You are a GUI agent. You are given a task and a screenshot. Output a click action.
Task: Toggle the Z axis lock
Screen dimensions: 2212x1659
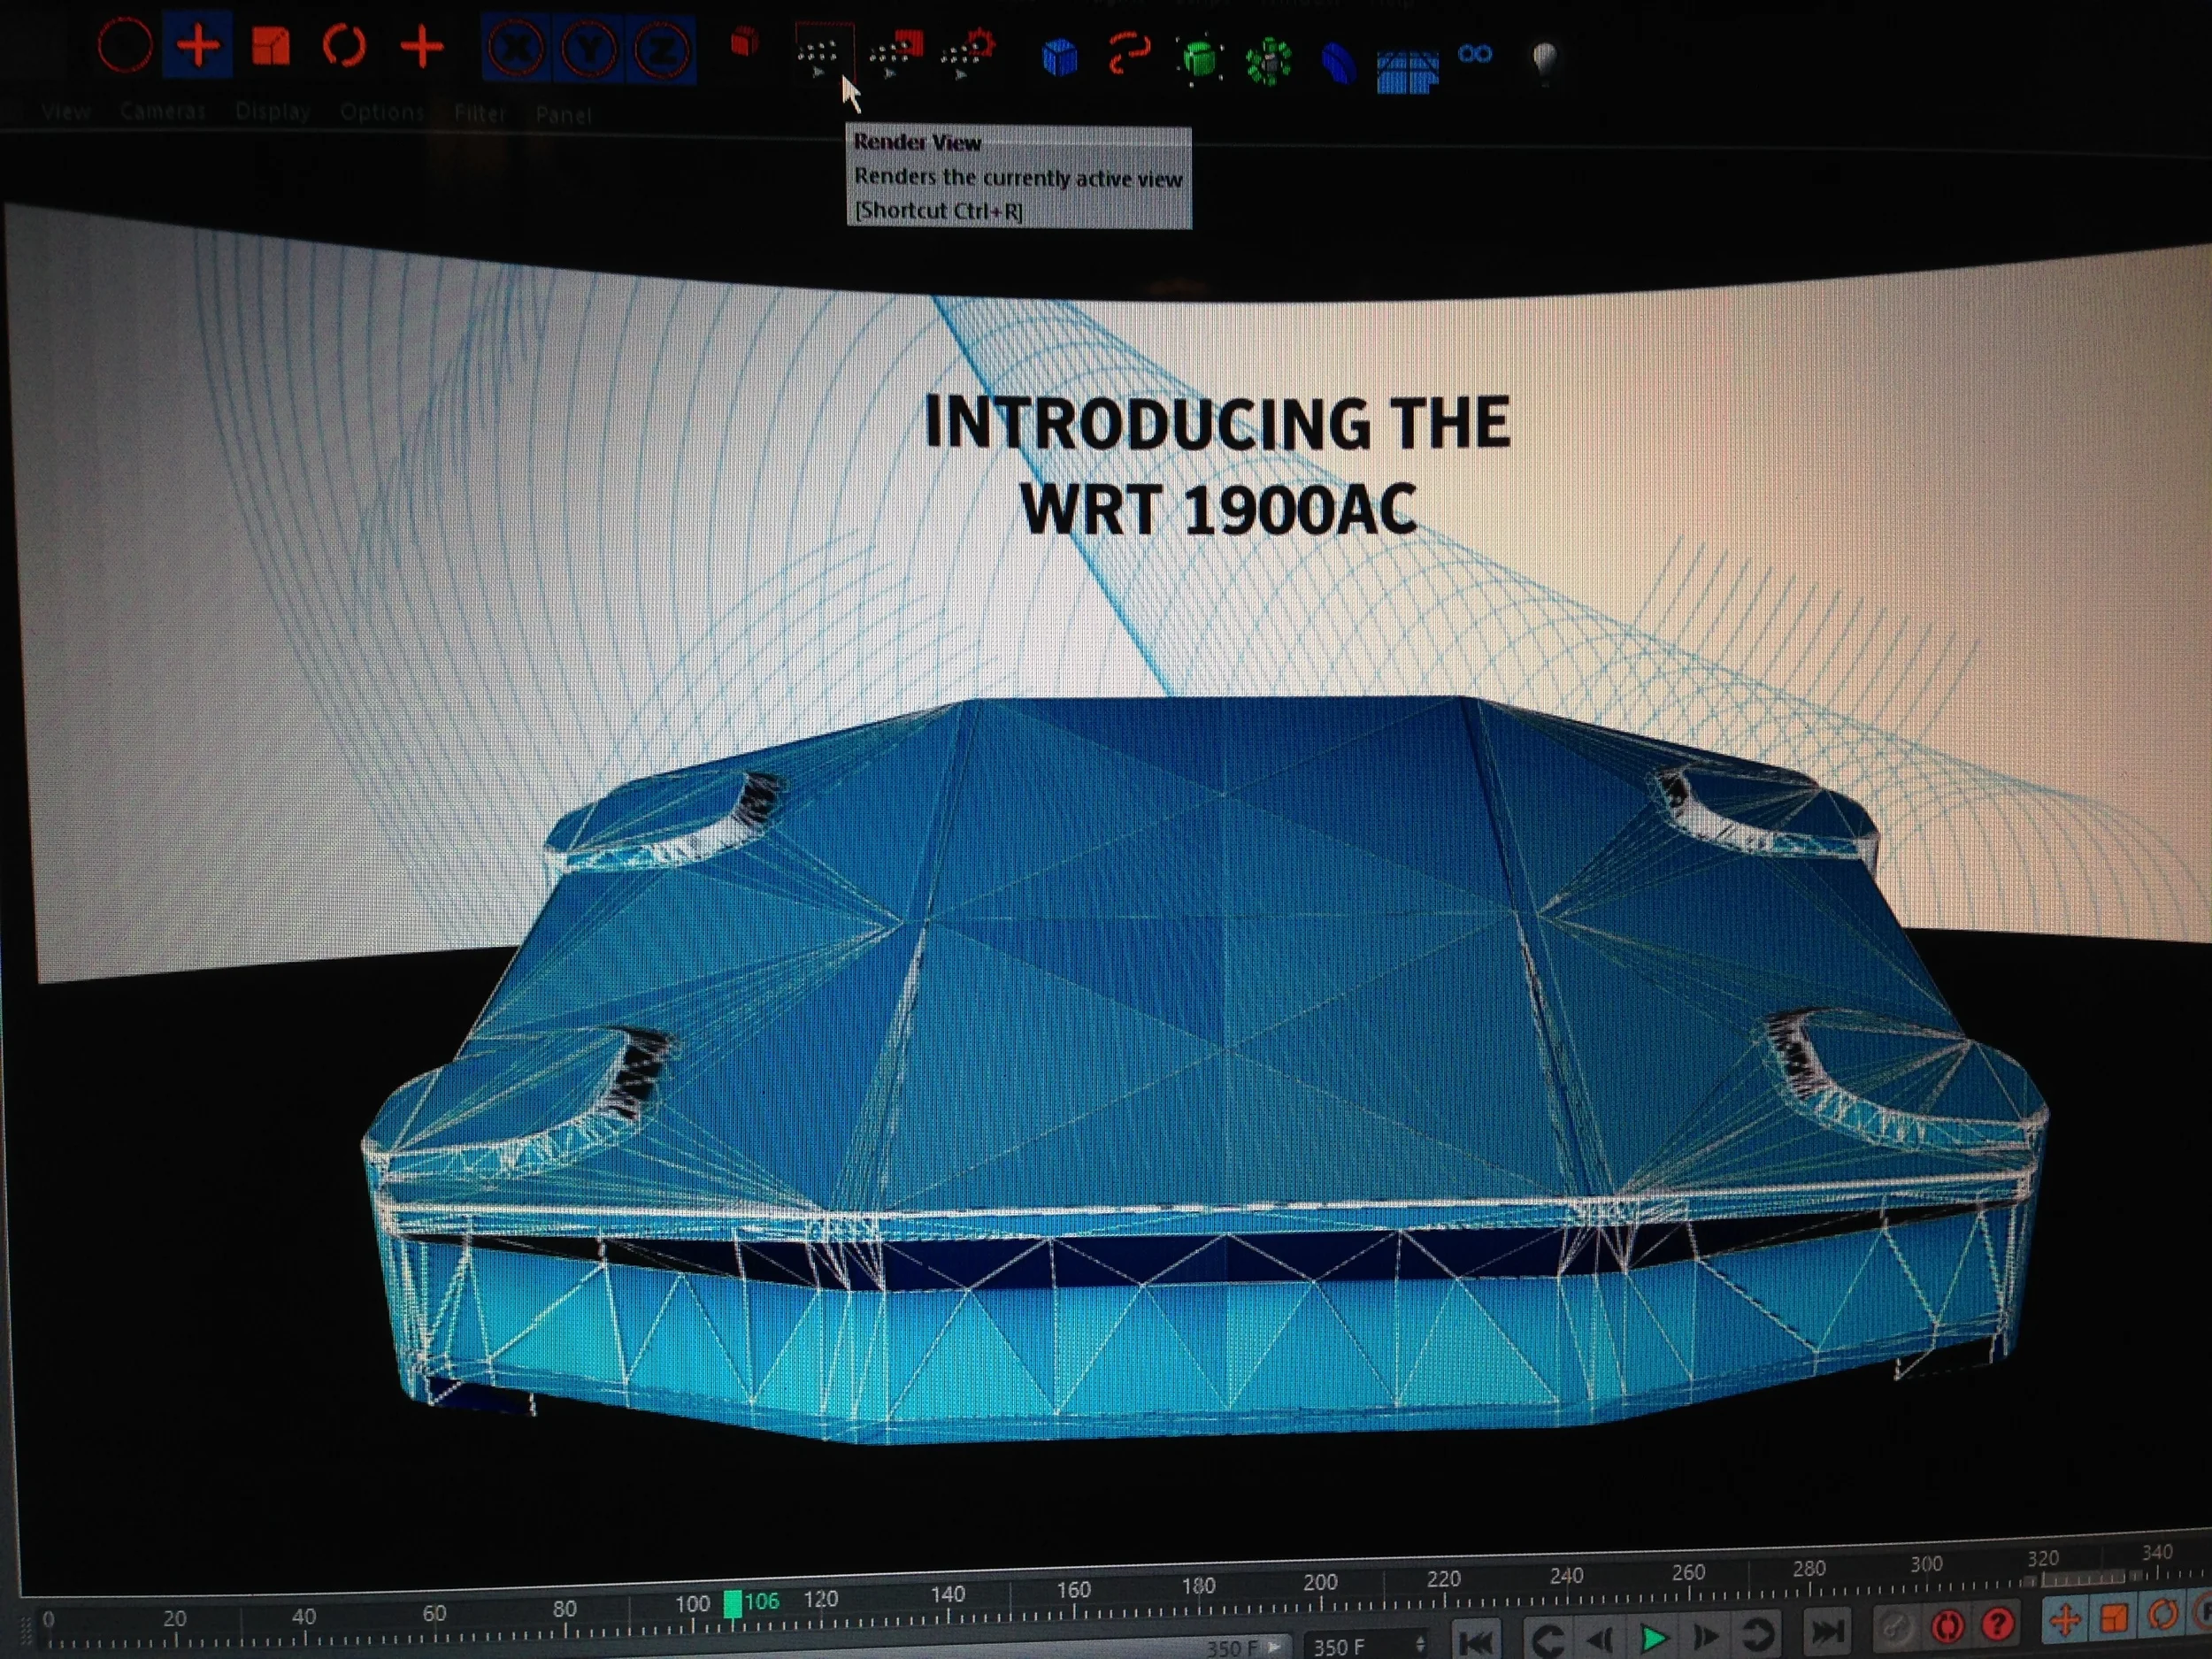tap(662, 48)
